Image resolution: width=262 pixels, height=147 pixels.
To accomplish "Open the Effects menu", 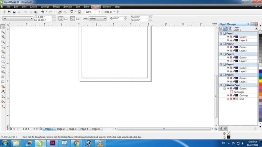I will coord(56,7).
